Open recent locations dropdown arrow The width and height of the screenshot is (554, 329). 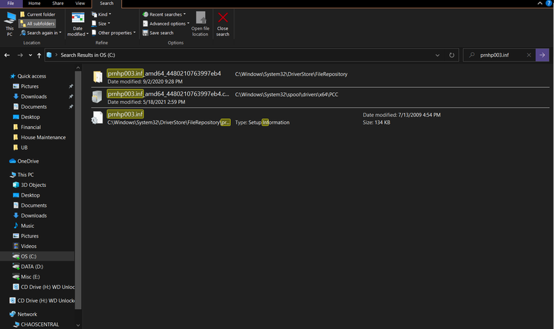pos(31,55)
